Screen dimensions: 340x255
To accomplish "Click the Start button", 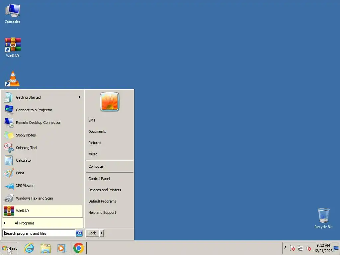I will (x=9, y=248).
